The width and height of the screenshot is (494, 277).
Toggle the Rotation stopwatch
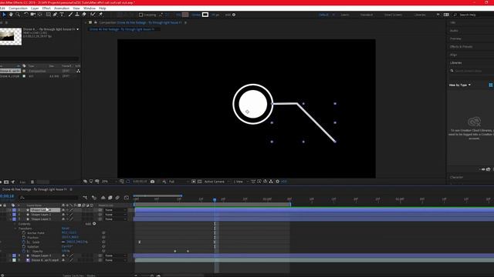click(x=24, y=246)
